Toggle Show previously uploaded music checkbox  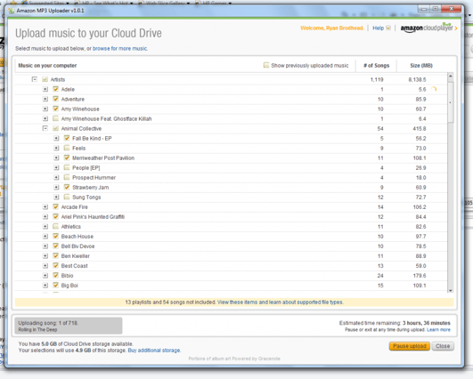pos(266,65)
